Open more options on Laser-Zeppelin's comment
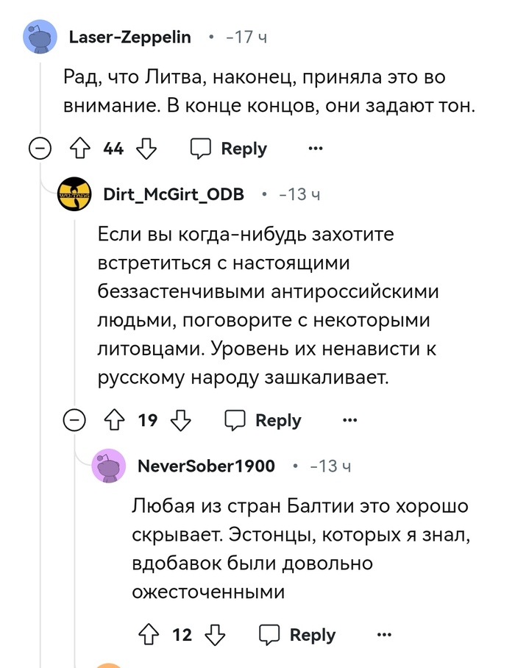Viewport: 515px width, 668px height. tap(316, 149)
